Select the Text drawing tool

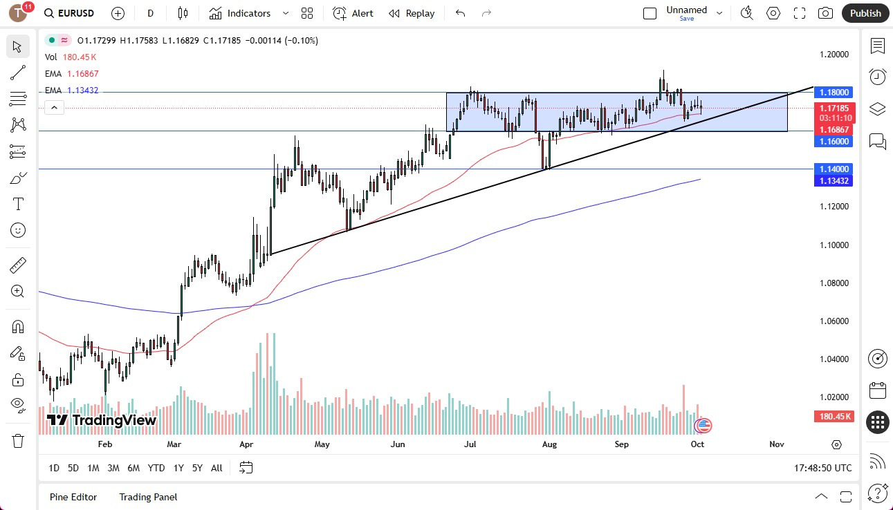point(18,203)
